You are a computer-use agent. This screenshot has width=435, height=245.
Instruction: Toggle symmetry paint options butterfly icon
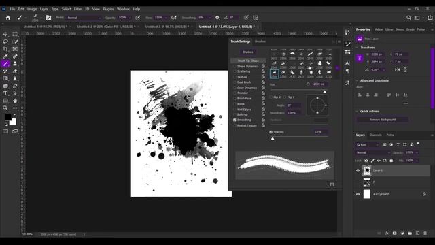point(256,18)
